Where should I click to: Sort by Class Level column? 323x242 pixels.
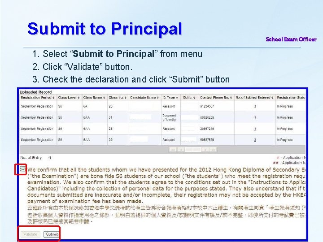coord(69,97)
